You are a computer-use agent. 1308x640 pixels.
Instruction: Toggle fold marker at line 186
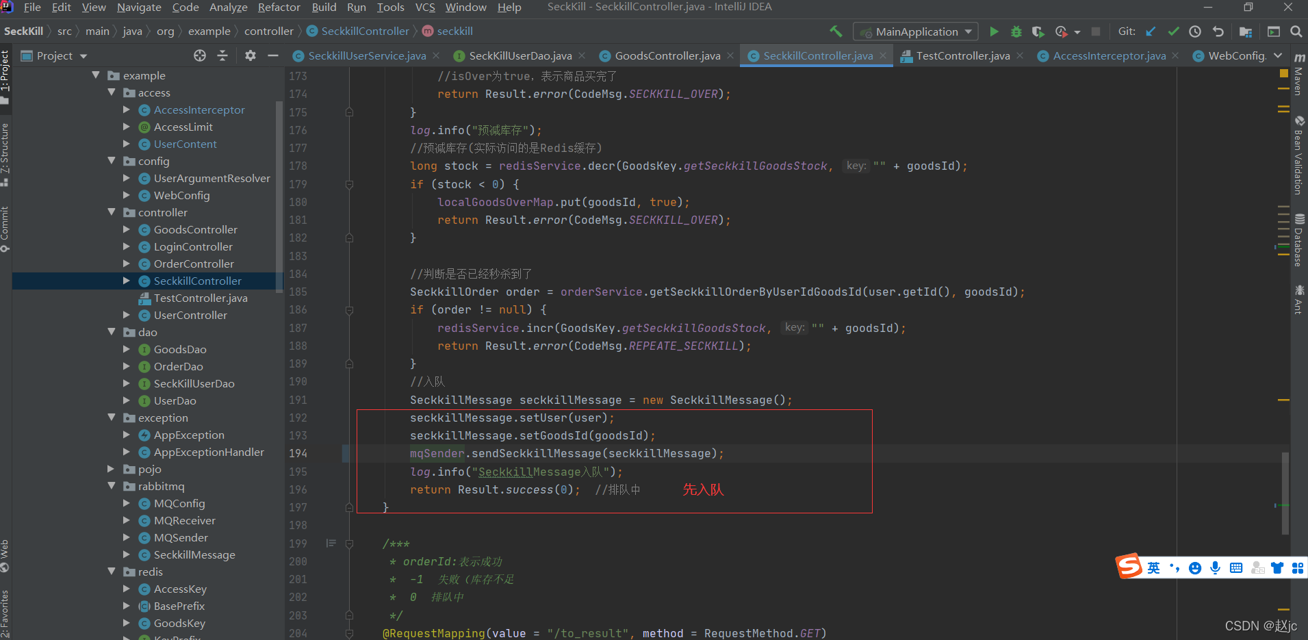coord(349,310)
